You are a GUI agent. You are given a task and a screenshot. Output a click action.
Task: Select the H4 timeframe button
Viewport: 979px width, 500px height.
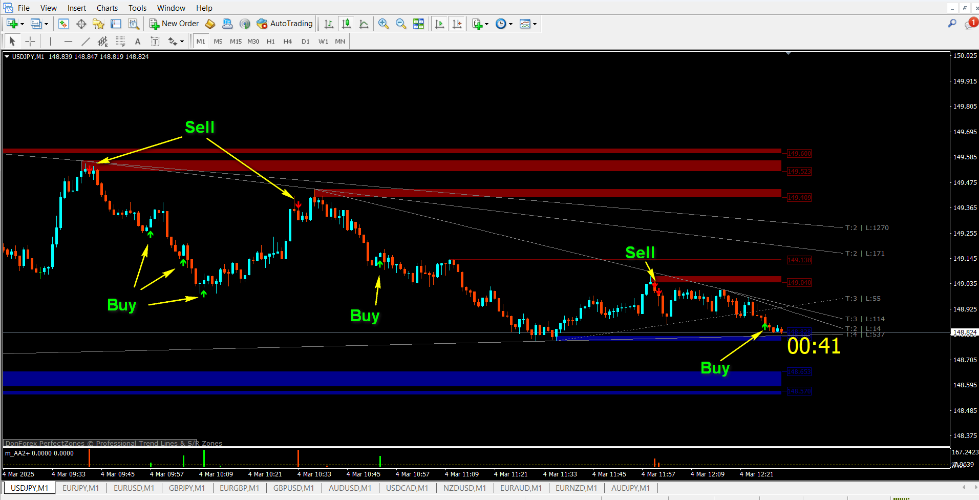coord(287,41)
